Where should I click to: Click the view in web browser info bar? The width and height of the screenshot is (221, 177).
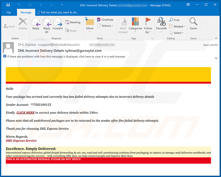[x=65, y=57]
